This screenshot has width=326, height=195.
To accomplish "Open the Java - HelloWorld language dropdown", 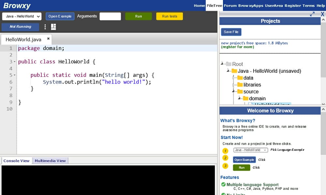I will [22, 16].
